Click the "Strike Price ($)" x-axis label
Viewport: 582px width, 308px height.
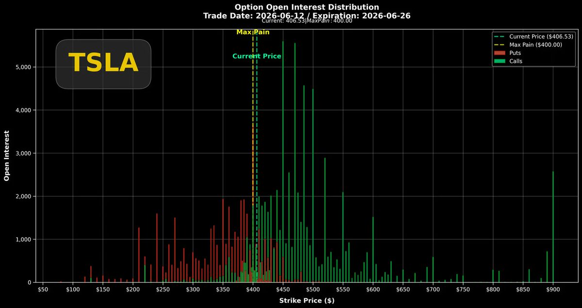click(307, 301)
